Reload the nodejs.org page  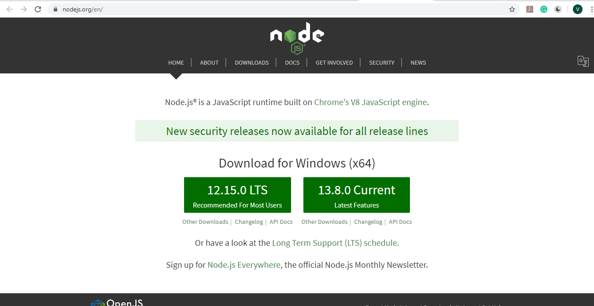(x=38, y=9)
